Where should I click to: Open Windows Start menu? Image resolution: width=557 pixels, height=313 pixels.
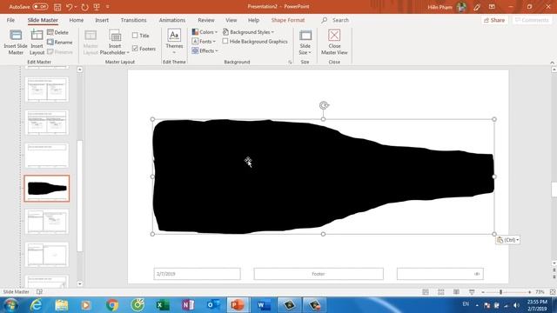[11, 305]
